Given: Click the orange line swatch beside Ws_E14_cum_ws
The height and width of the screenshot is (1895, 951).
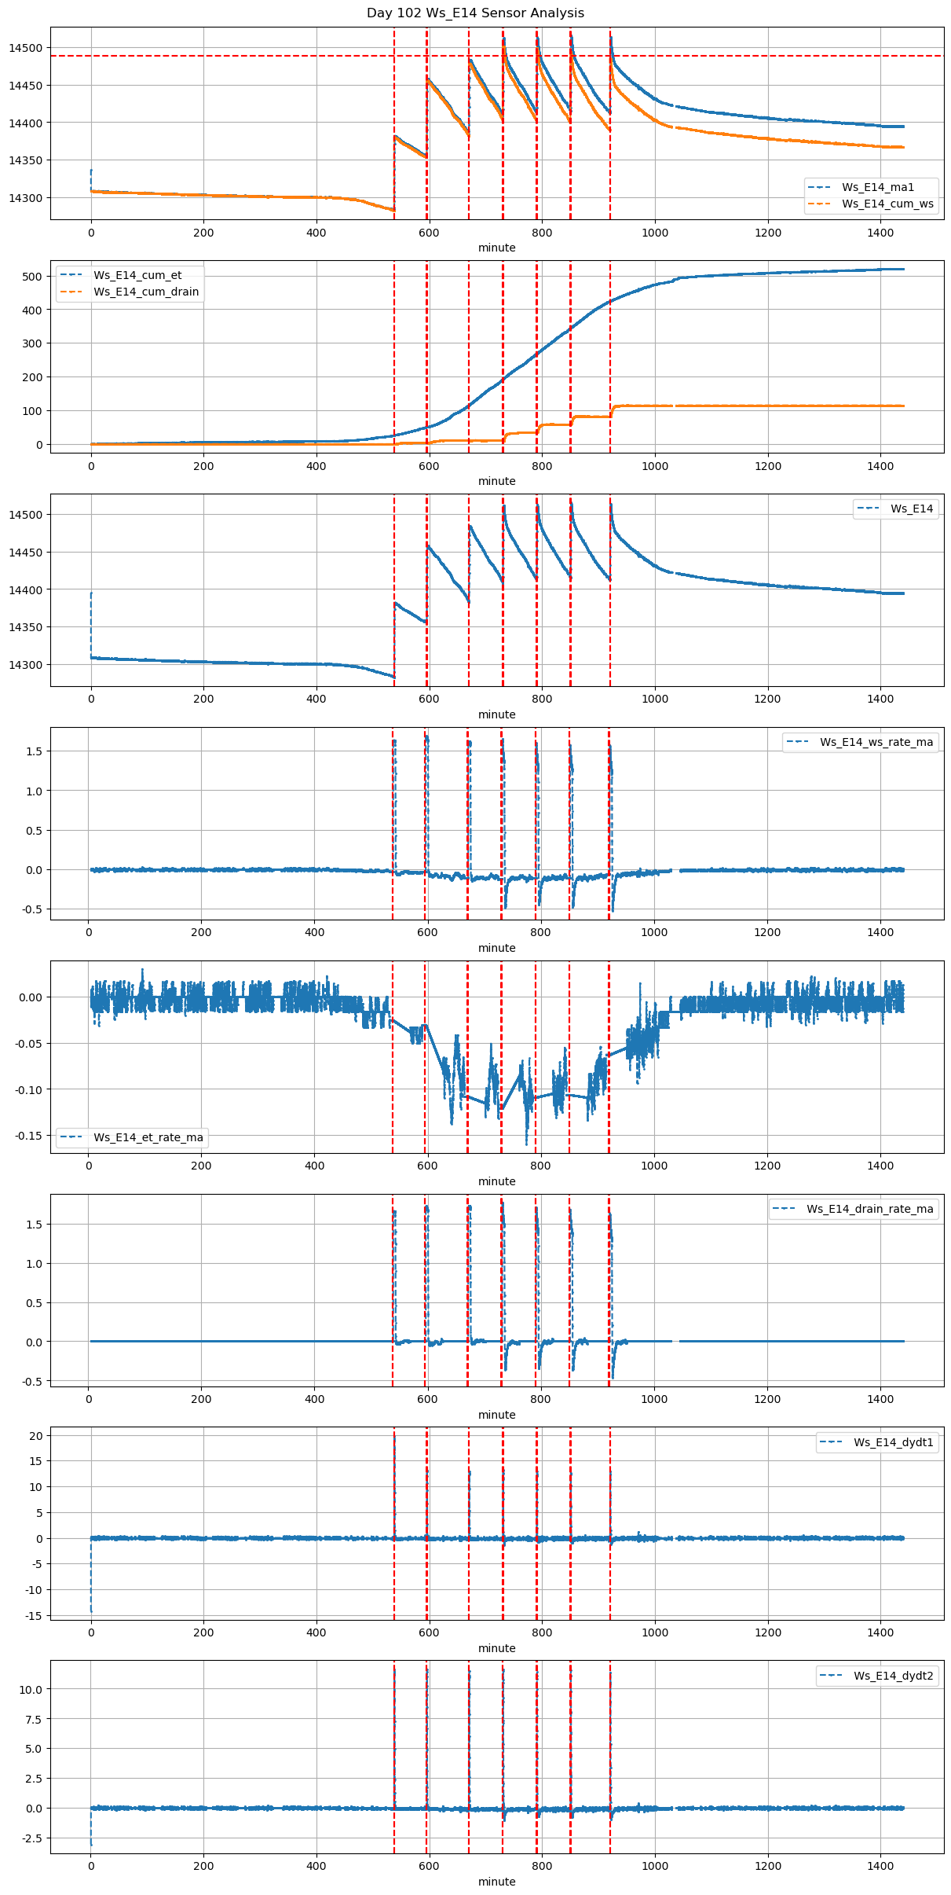Looking at the screenshot, I should [x=821, y=204].
